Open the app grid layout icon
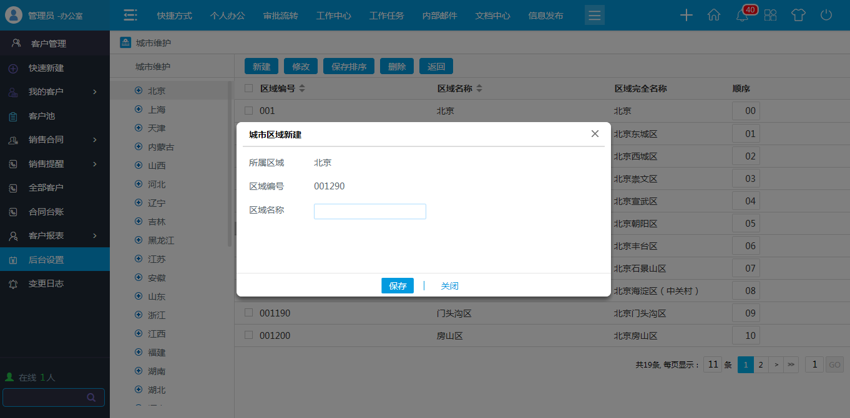Screen dimensions: 850x418 771,16
